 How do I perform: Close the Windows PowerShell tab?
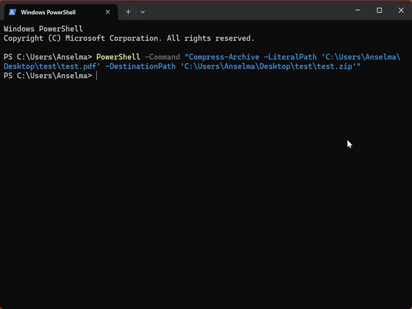108,12
